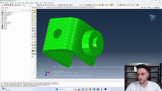Select the Pan View tool

[x=51, y=5]
